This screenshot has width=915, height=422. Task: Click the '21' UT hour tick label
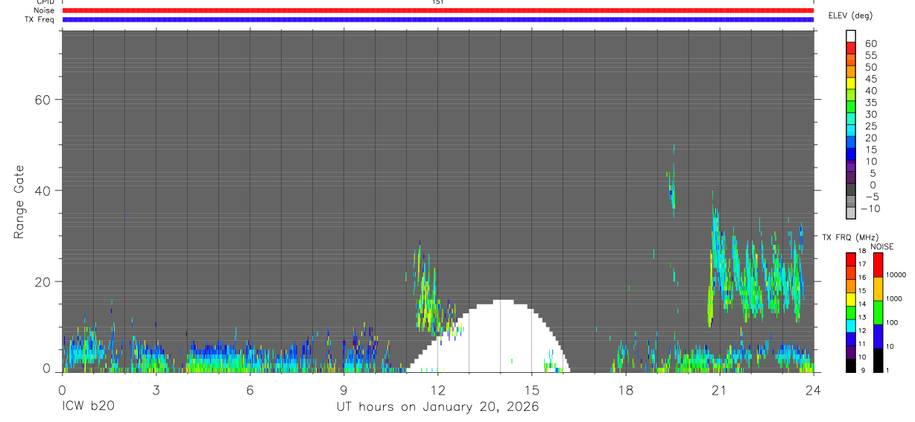point(720,389)
